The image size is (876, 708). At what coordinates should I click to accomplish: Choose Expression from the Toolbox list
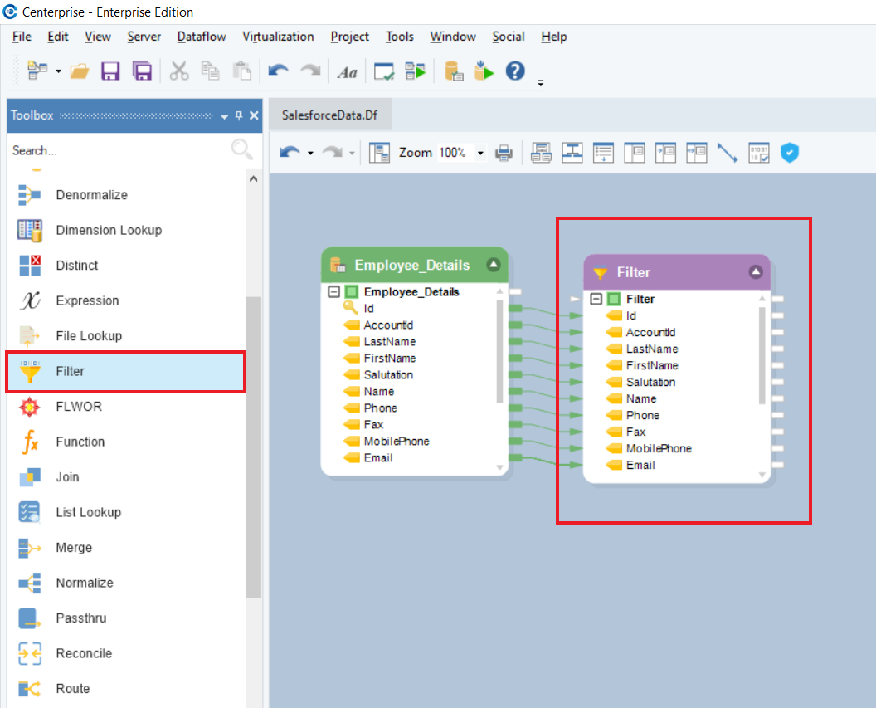[87, 300]
